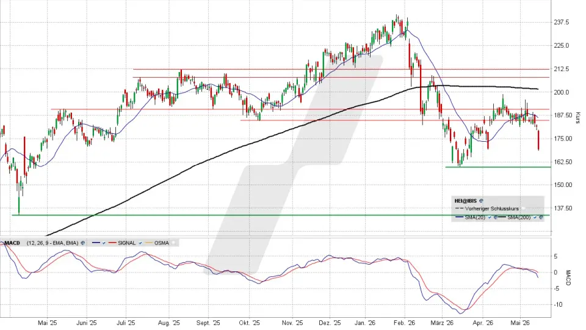The width and height of the screenshot is (586, 330).
Task: Click the Okt. 25 date axis label
Action: pos(249,323)
